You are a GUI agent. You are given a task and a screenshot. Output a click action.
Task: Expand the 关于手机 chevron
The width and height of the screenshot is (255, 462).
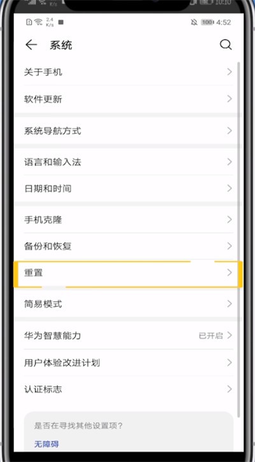(x=229, y=72)
